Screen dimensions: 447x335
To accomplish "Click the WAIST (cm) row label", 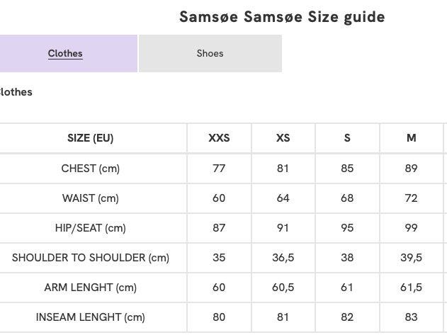I will (91, 198).
